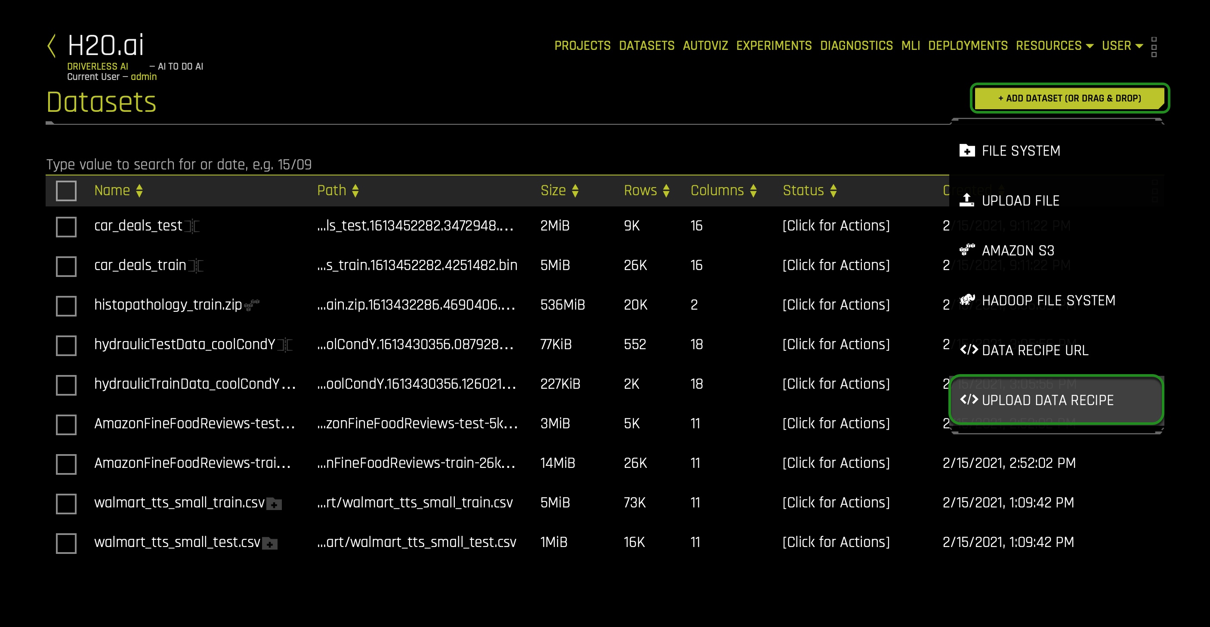The height and width of the screenshot is (627, 1210).
Task: Check the car_deals_test row checkbox
Action: click(66, 227)
